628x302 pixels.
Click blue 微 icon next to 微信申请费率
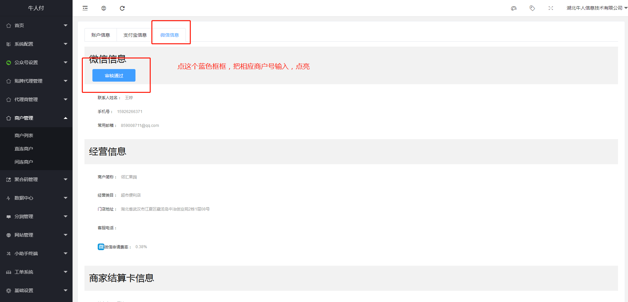click(x=101, y=247)
